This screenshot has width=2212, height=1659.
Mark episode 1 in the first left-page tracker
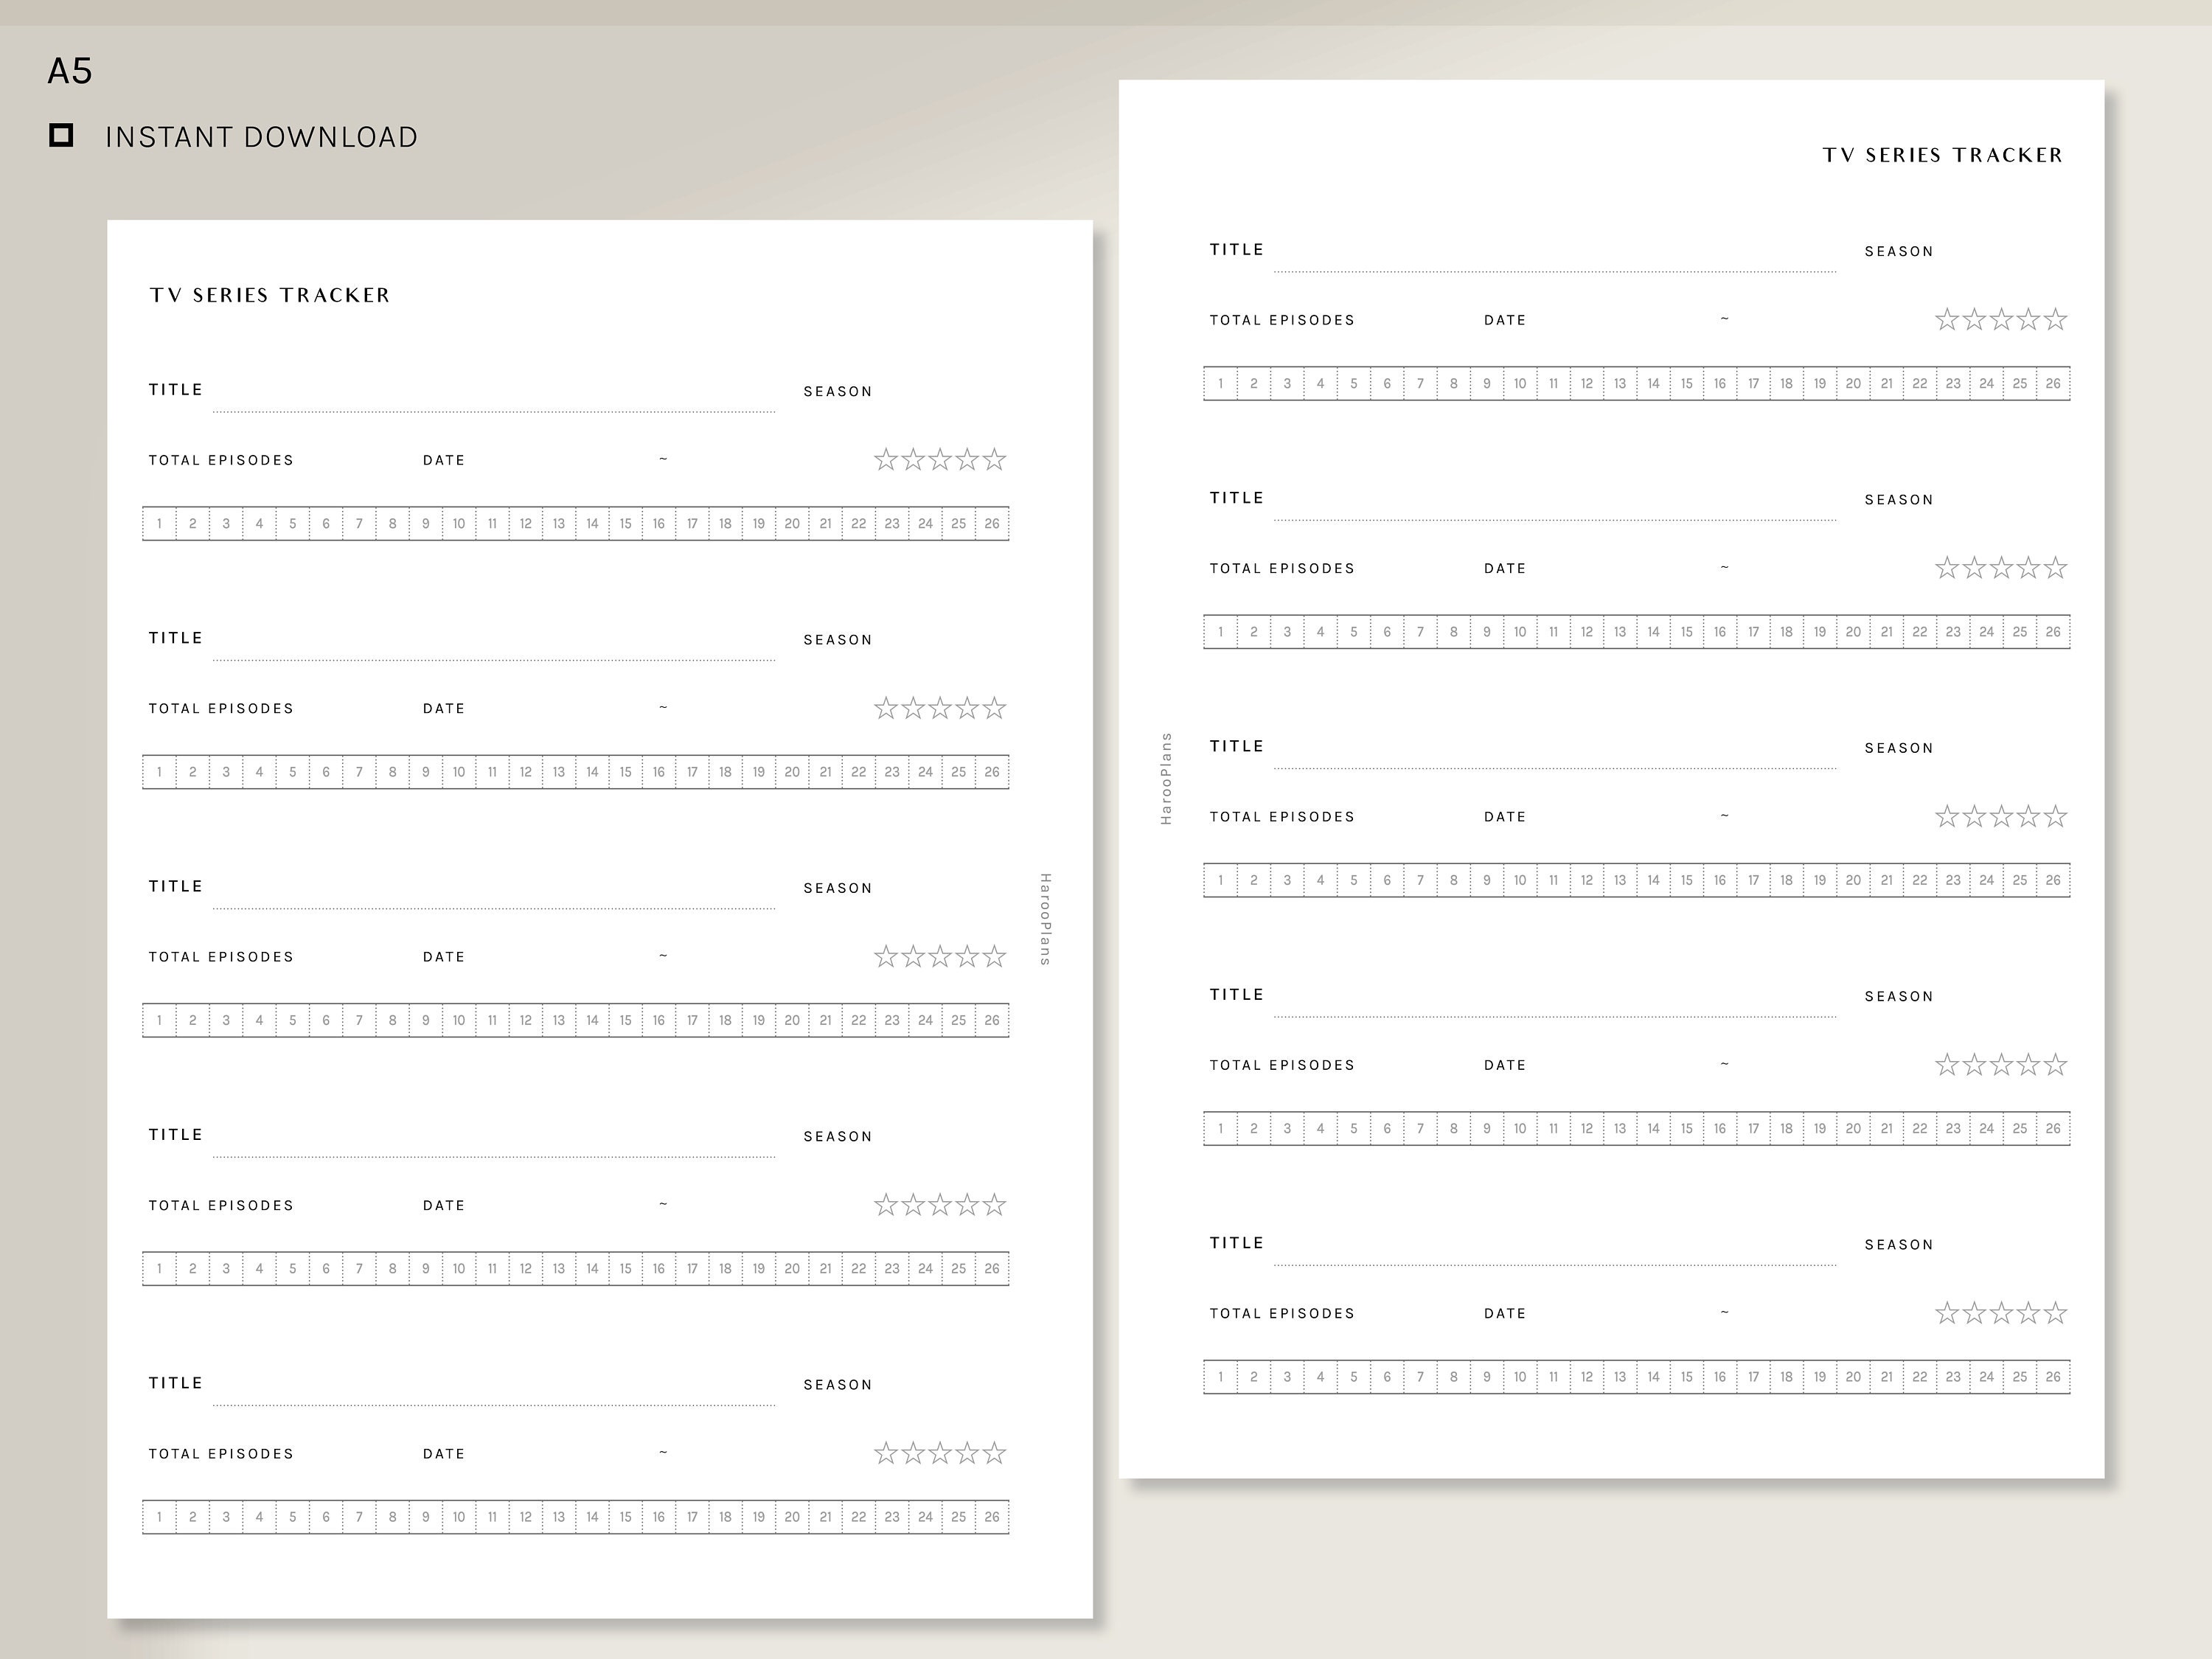point(159,523)
